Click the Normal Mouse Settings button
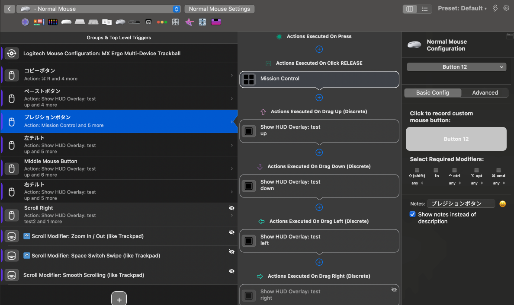The image size is (514, 305). pyautogui.click(x=219, y=9)
